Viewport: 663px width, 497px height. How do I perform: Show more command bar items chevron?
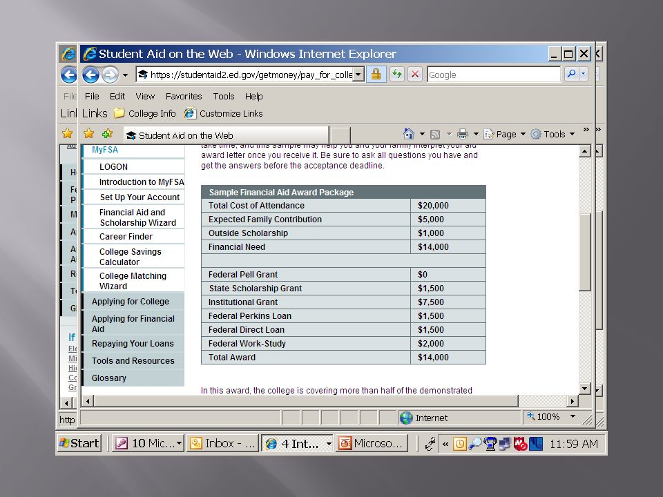click(586, 129)
